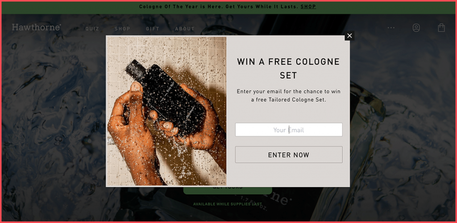Select the ABOUT menu item

click(185, 29)
